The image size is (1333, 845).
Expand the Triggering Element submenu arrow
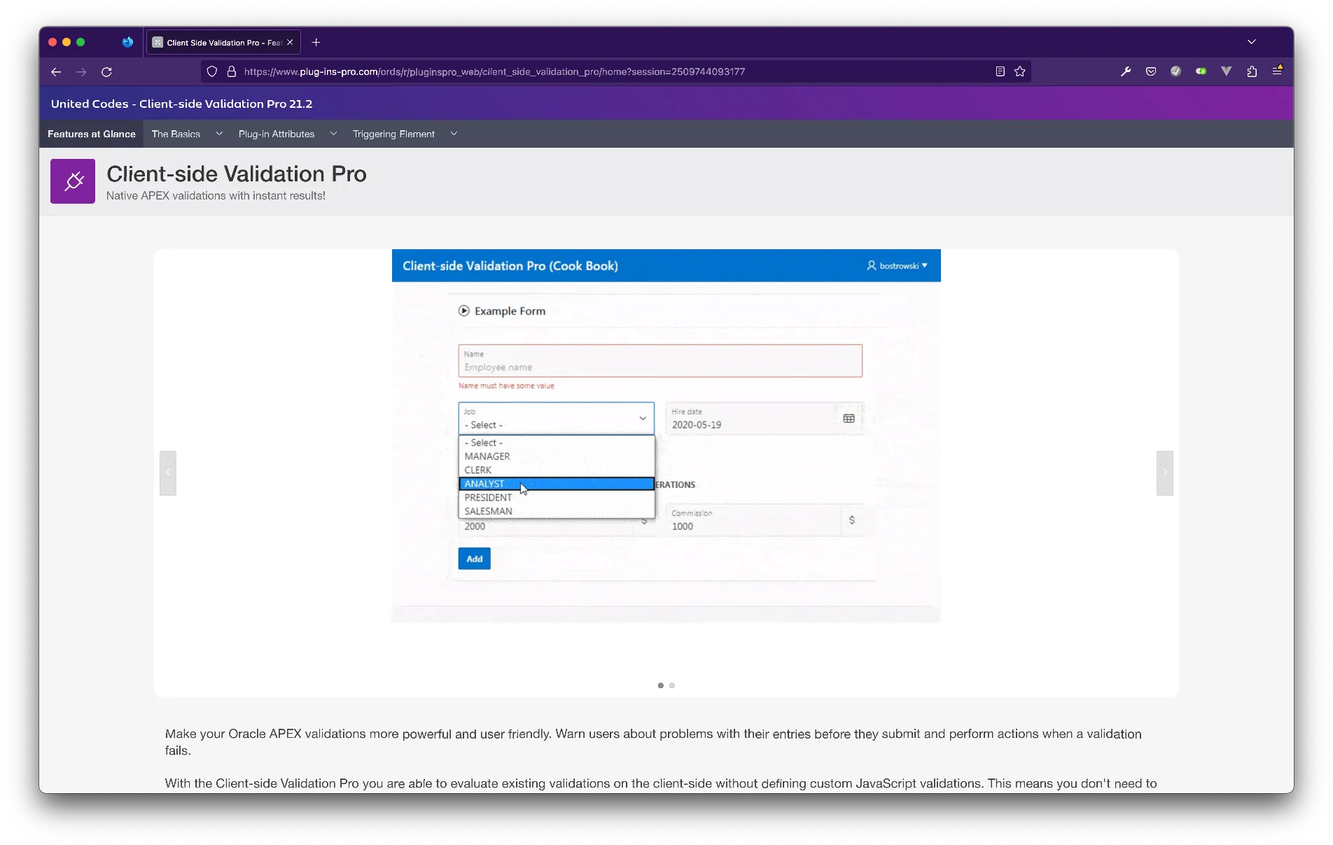(x=454, y=134)
